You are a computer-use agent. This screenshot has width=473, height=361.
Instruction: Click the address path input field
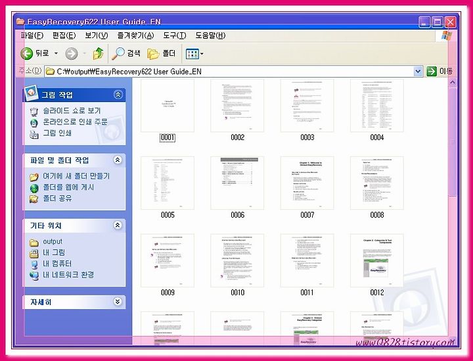tap(233, 72)
